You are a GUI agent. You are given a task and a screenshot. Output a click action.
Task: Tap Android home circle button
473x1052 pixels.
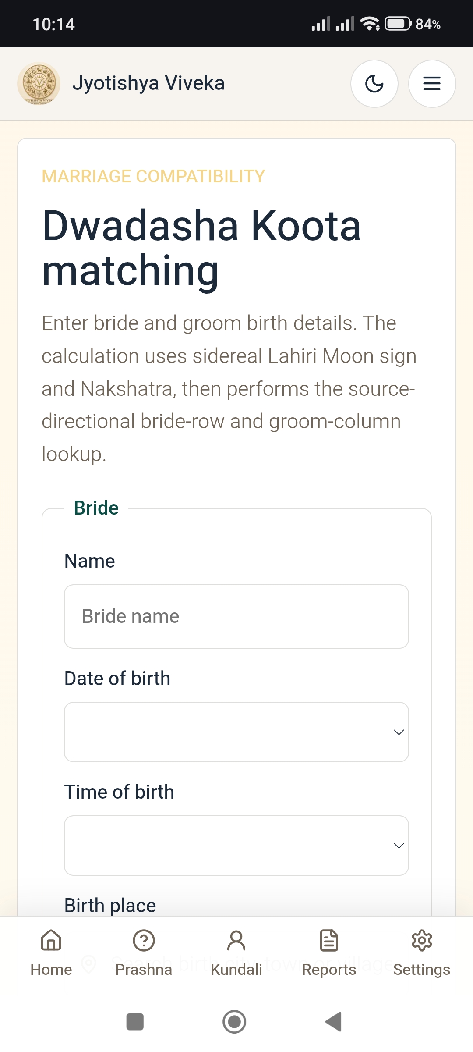(234, 1022)
